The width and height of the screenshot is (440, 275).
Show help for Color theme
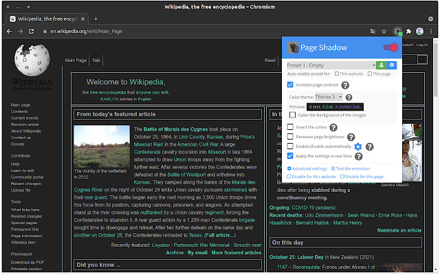pyautogui.click(x=349, y=98)
